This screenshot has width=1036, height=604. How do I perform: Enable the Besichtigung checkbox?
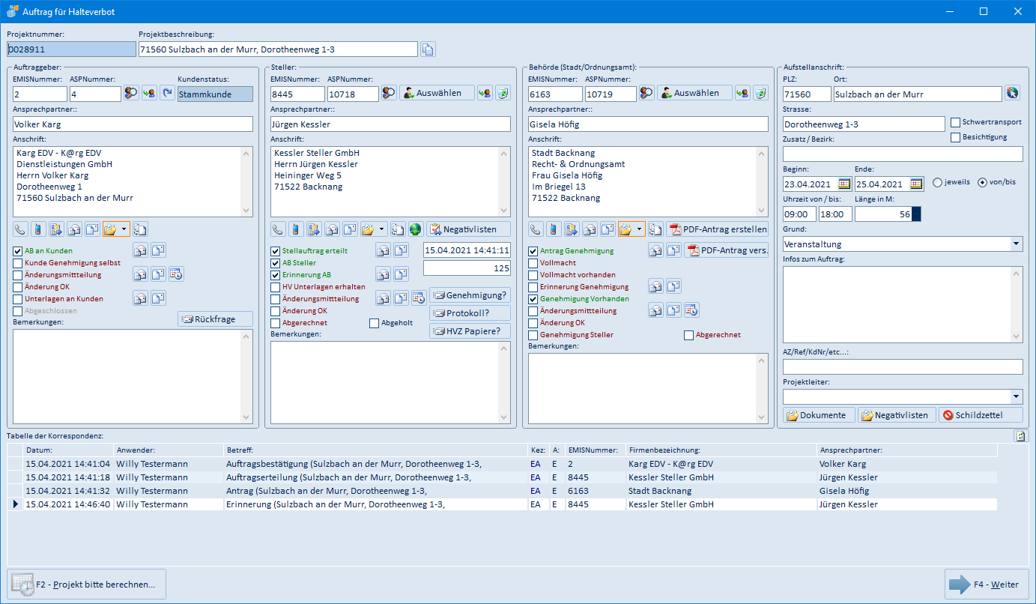[x=956, y=137]
